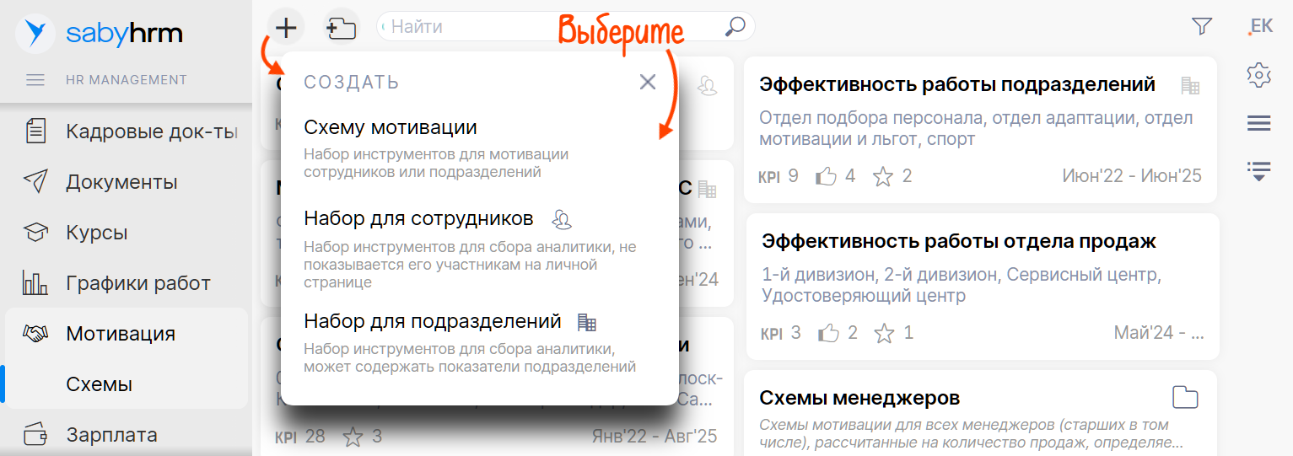Image resolution: width=1293 pixels, height=456 pixels.
Task: Expand the collapsible list view icon
Action: tap(1258, 171)
